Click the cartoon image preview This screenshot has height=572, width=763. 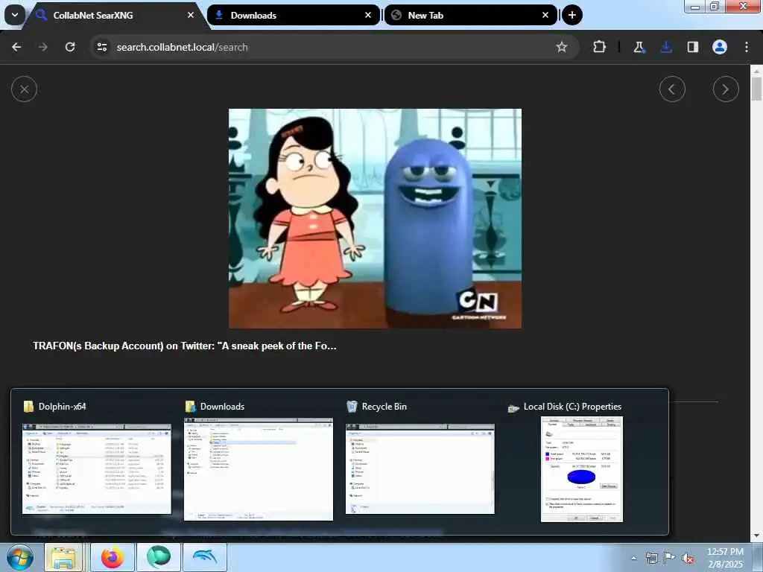tap(376, 218)
